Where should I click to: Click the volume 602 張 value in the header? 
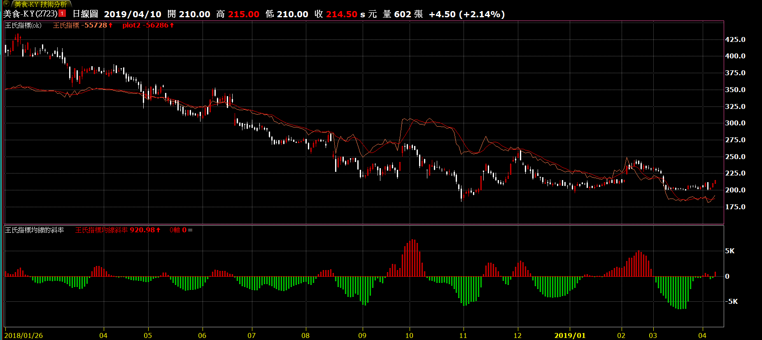coord(408,14)
